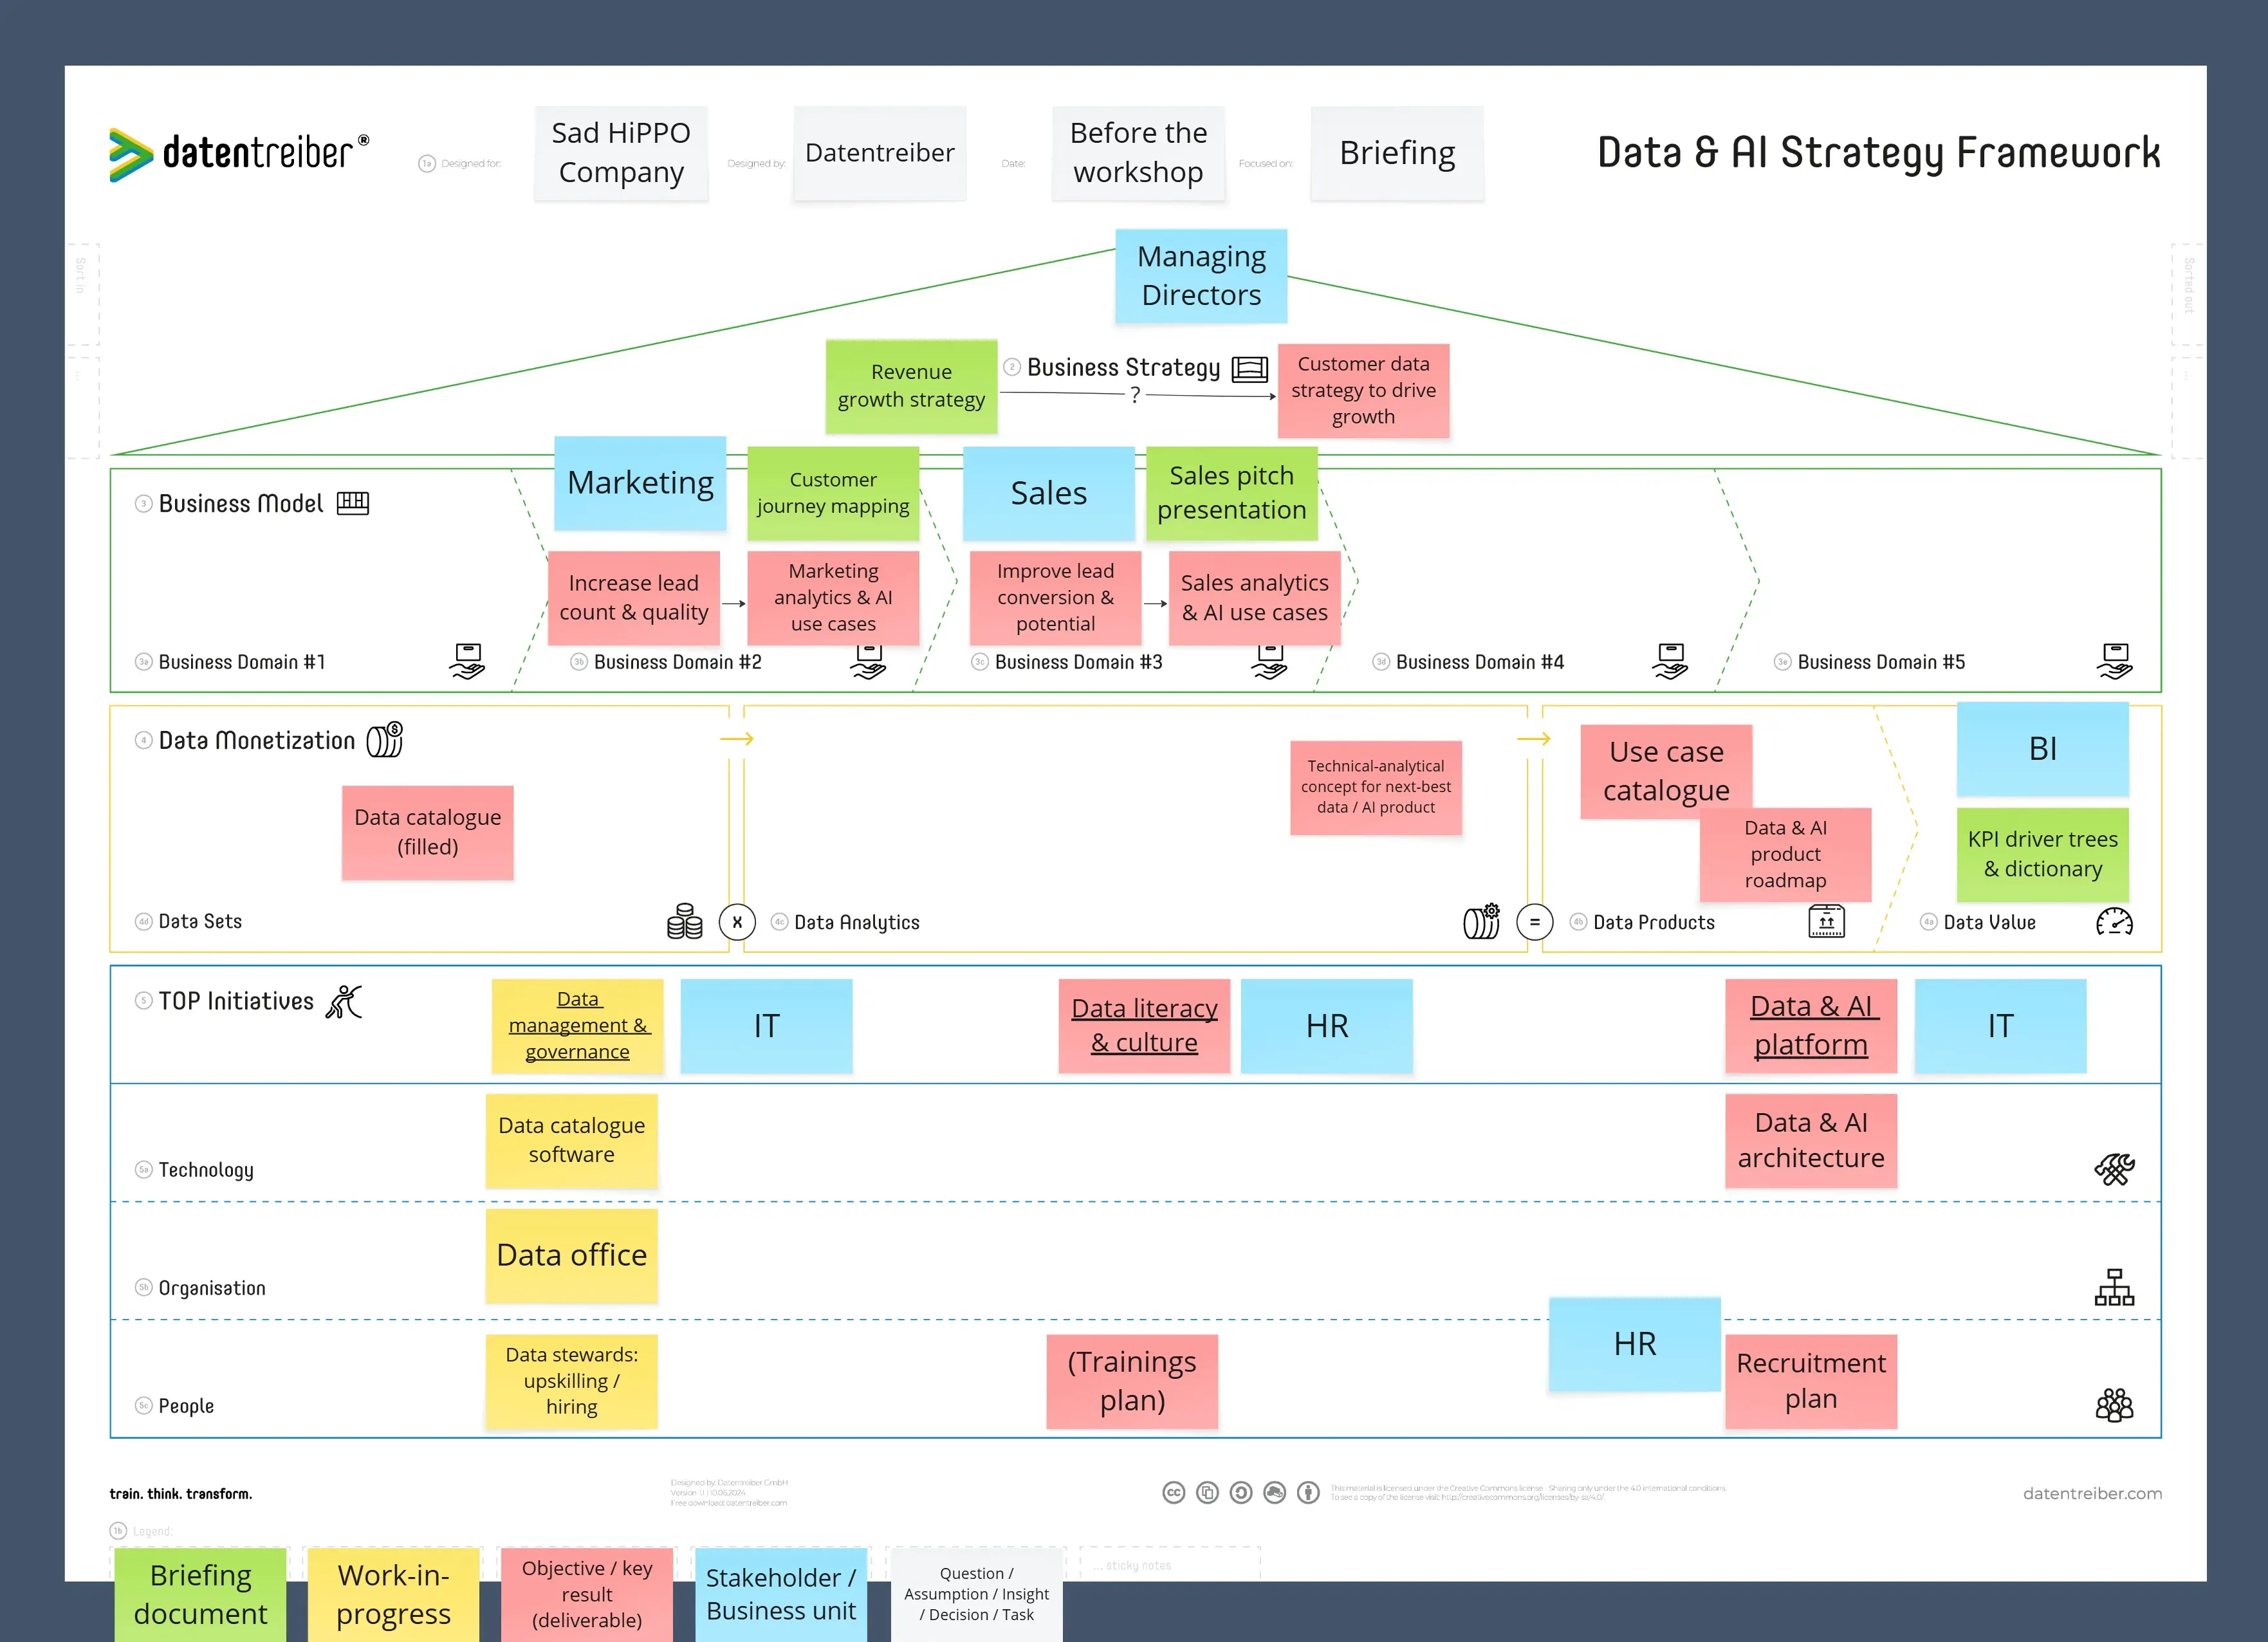Select the Sales stakeholder note
This screenshot has width=2268, height=1642.
point(1049,493)
